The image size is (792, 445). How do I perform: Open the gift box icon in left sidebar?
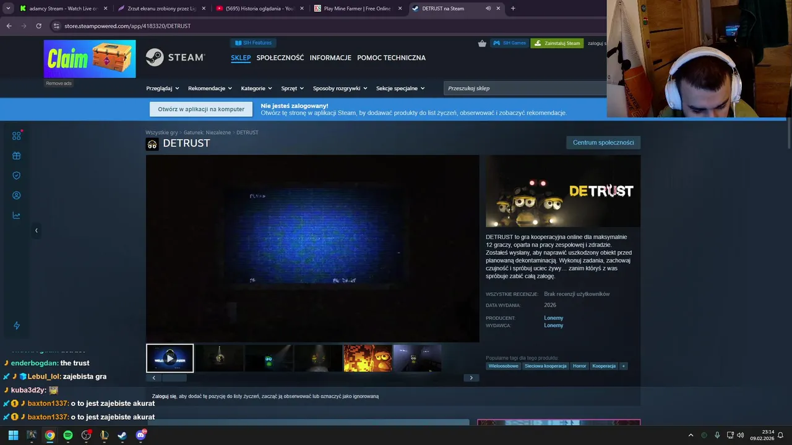[17, 156]
